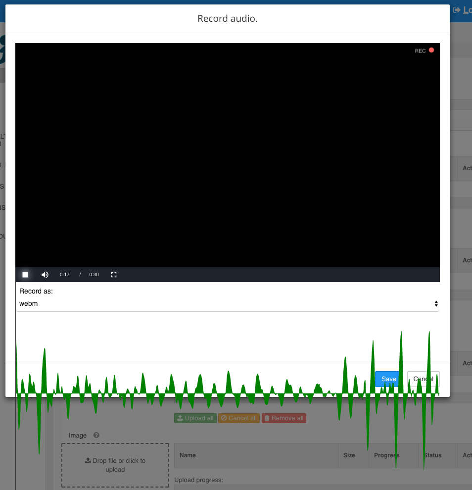This screenshot has width=472, height=490.
Task: Cancel the Record audio dialog
Action: [423, 379]
